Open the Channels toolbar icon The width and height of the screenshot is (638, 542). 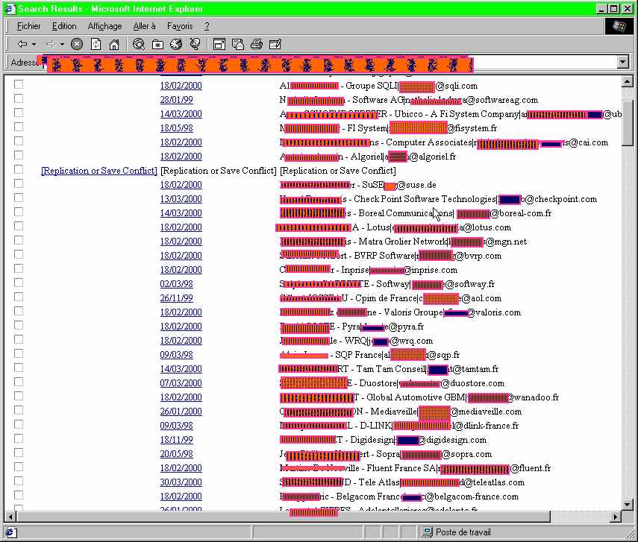click(196, 44)
